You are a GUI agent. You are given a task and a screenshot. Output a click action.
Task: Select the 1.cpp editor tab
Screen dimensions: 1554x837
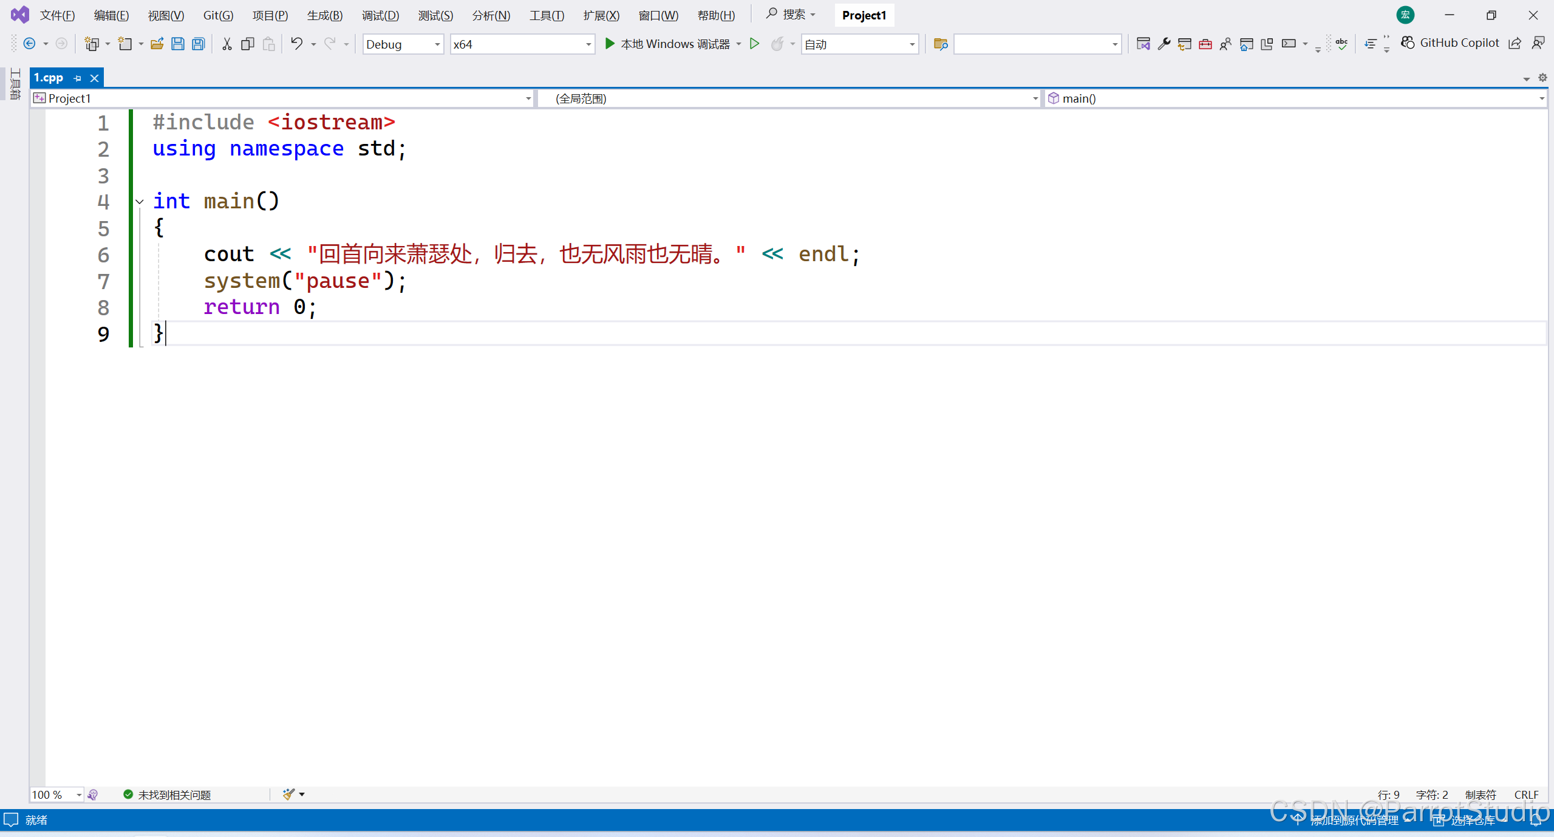coord(49,78)
